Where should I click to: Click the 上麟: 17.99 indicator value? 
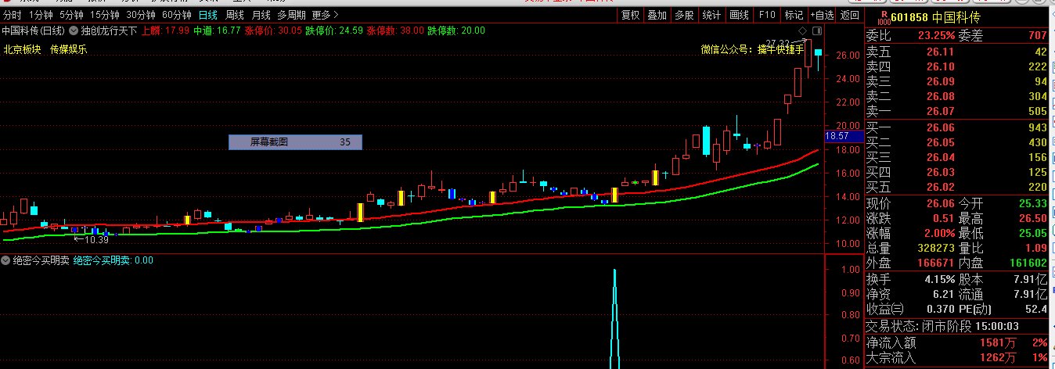click(x=166, y=30)
